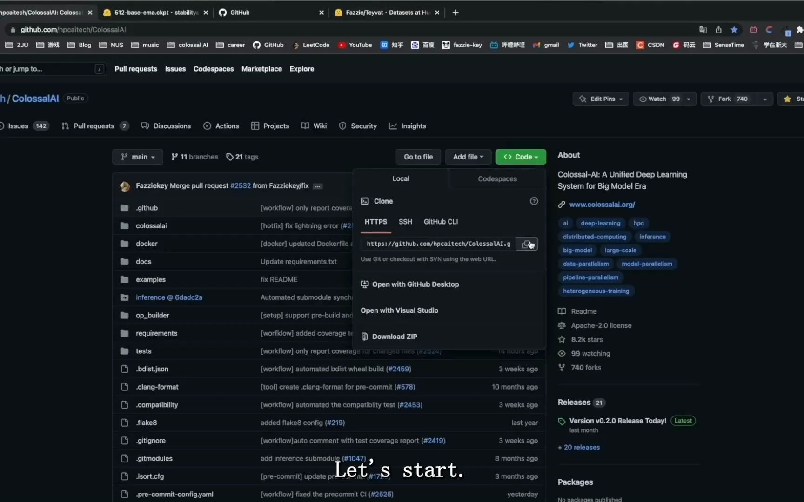Open the clone help question-mark icon
The image size is (804, 502).
pyautogui.click(x=534, y=201)
